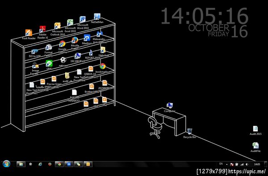Click the bookmarks Chrome file icon
This screenshot has height=176, width=268.
pyautogui.click(x=103, y=66)
